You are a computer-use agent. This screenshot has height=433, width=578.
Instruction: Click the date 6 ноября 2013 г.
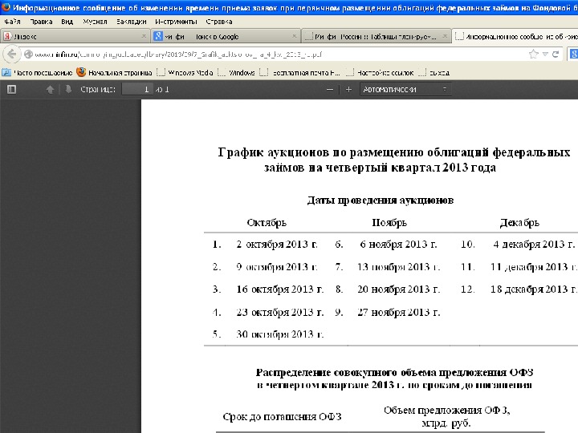click(398, 244)
